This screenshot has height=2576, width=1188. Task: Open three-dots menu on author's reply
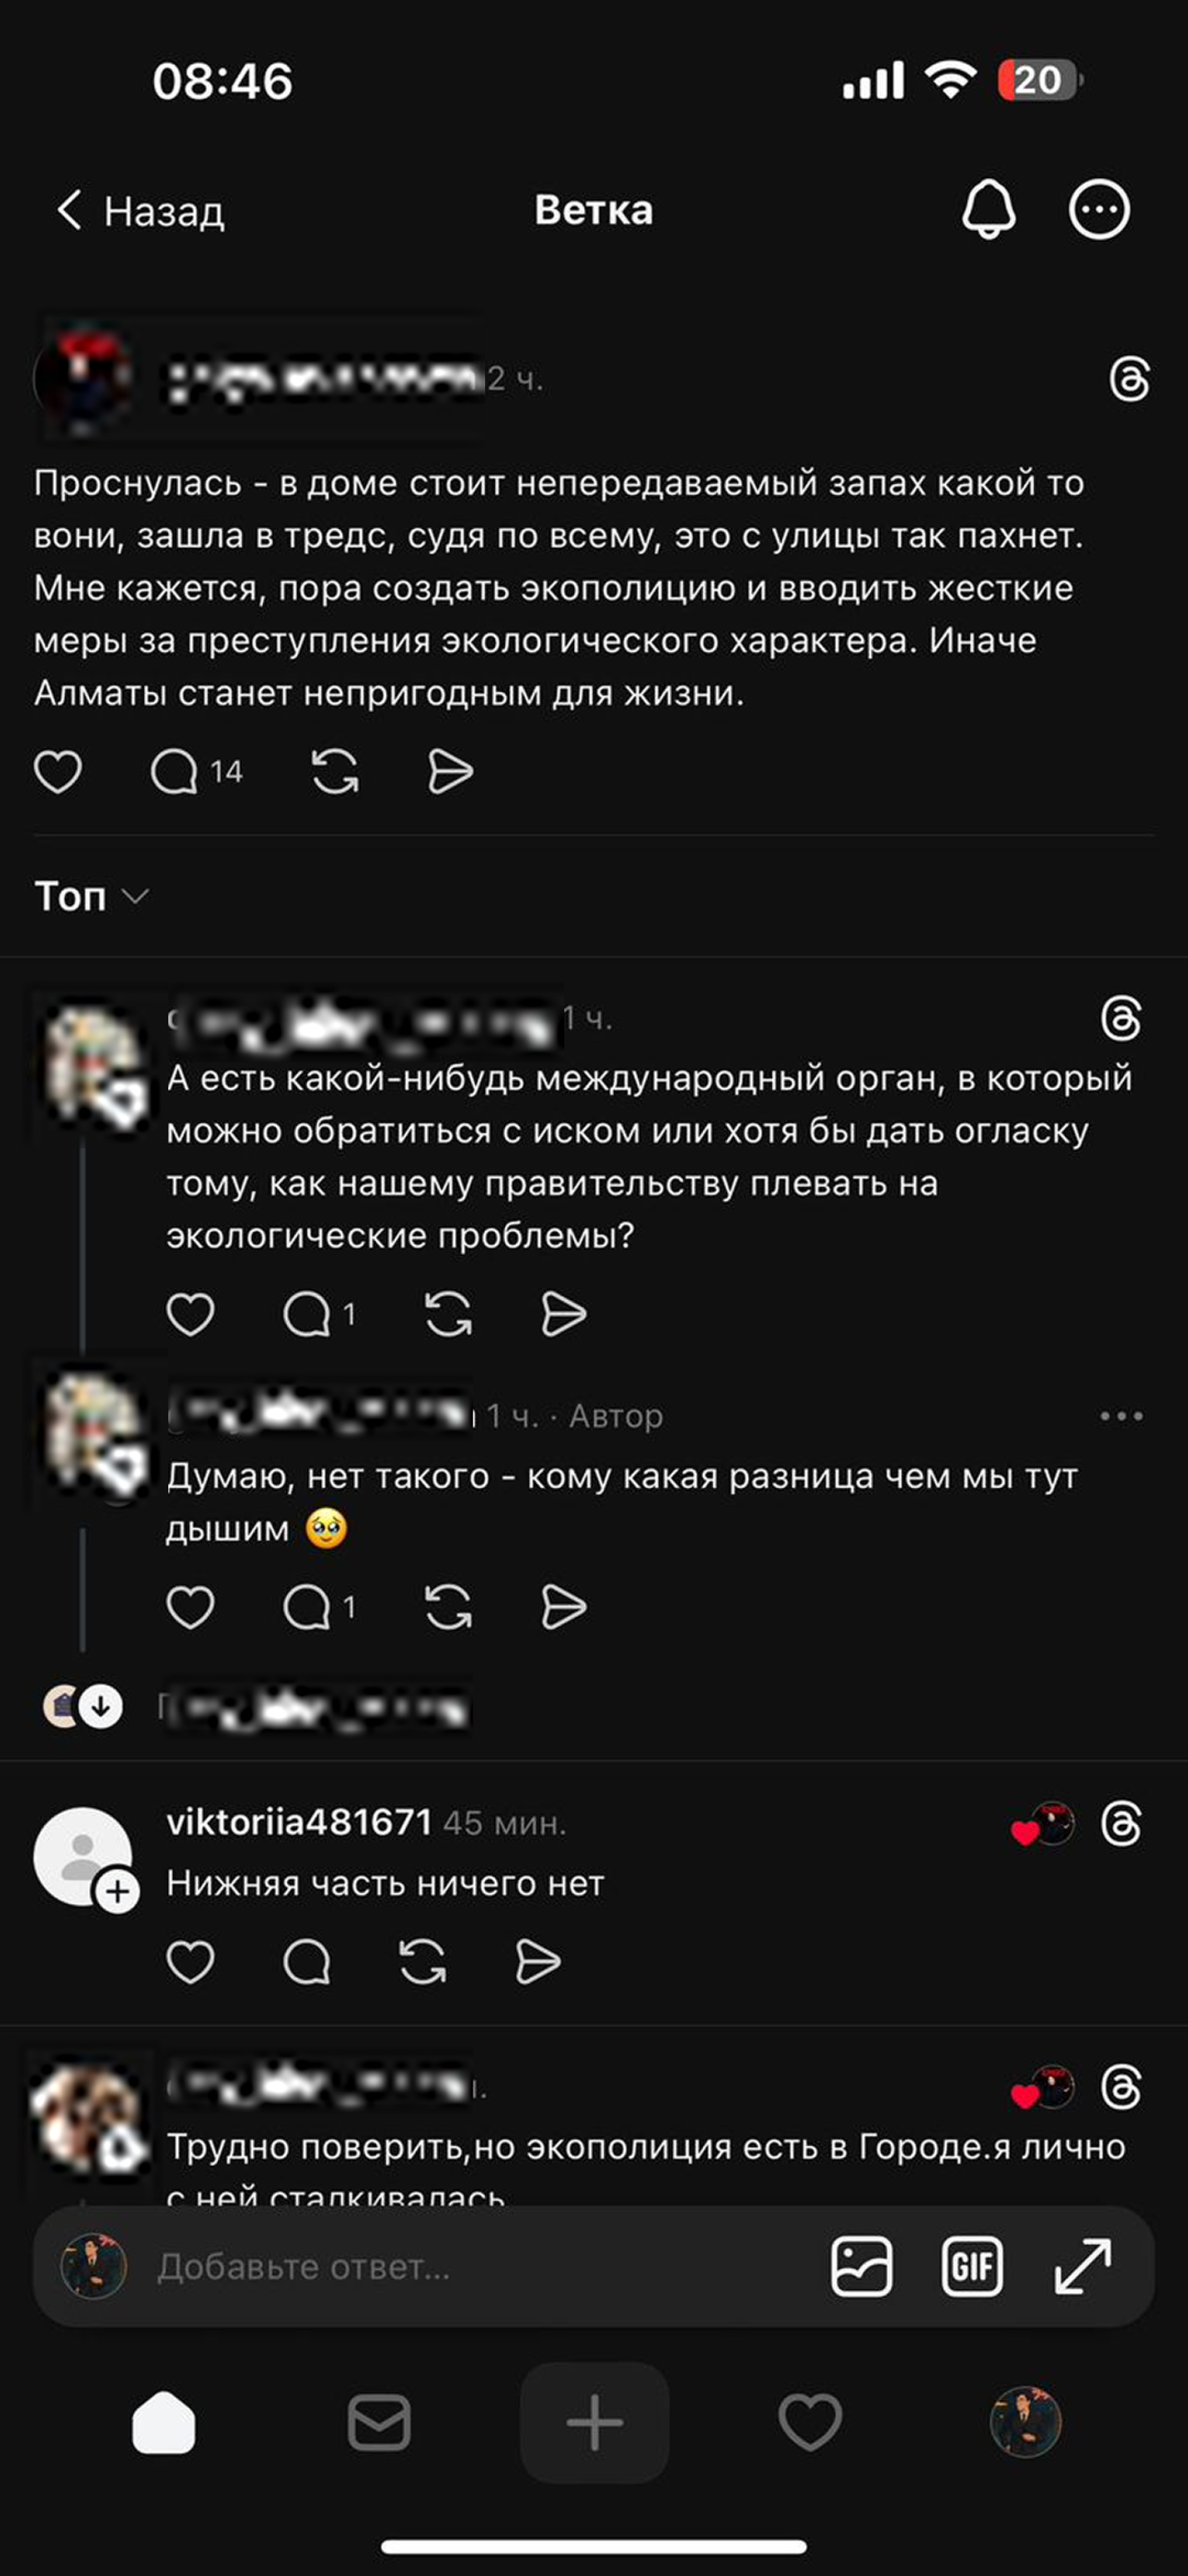1120,1416
